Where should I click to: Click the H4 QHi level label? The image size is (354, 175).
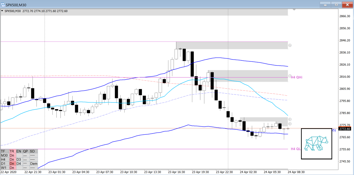pyautogui.click(x=297, y=77)
